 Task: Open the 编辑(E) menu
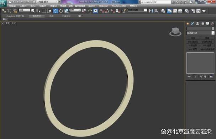click(x=12, y=6)
